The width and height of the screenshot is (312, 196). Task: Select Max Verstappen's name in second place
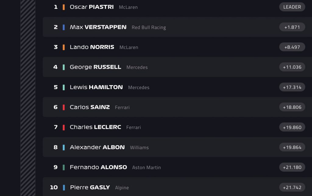click(98, 27)
